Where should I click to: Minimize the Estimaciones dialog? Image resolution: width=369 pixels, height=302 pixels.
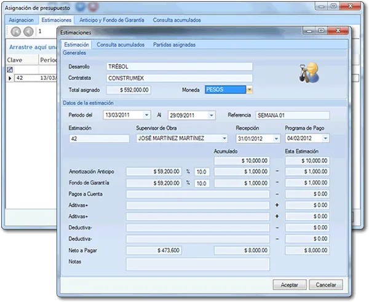309,31
